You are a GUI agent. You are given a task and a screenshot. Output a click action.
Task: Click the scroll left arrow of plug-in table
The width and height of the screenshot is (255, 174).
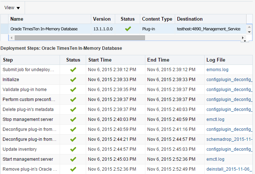[x=11, y=38]
